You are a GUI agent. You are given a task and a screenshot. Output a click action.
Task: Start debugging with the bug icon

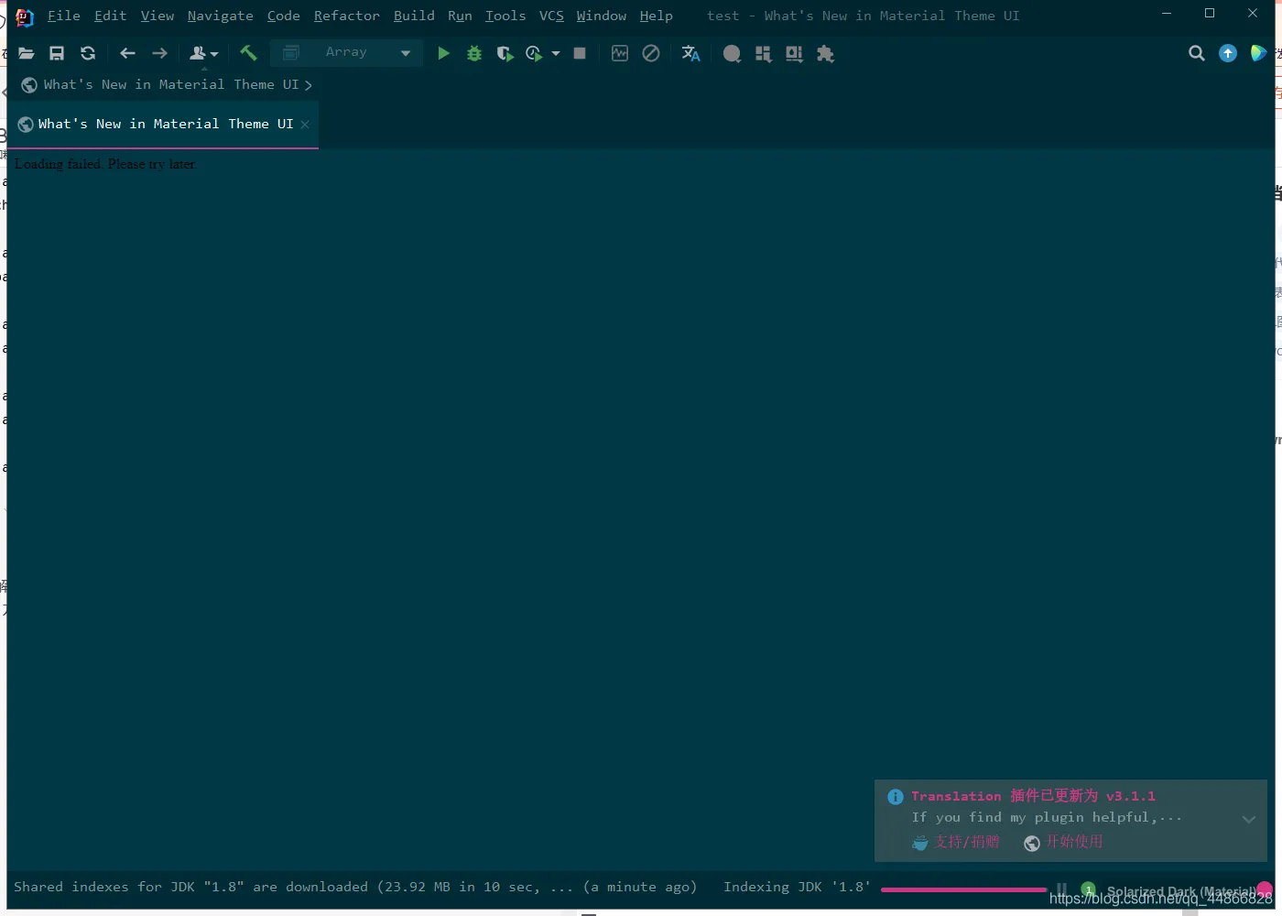click(474, 54)
